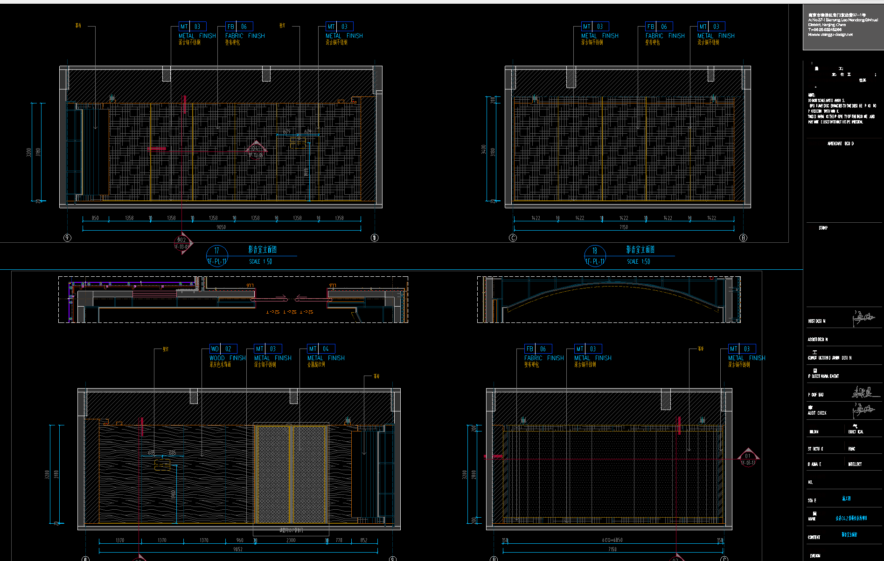Select the WOOD FINISH label
Image resolution: width=884 pixels, height=561 pixels.
coord(227,358)
